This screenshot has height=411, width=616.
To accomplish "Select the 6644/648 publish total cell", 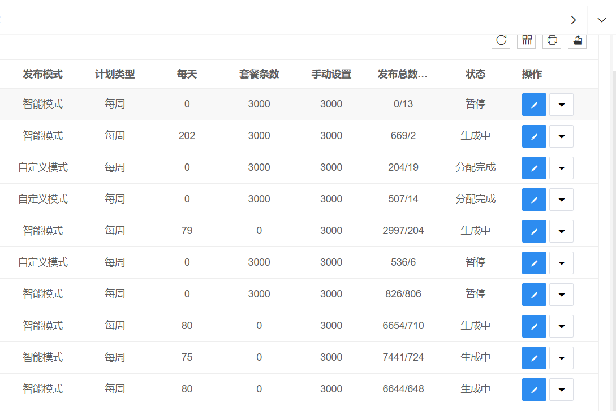I will point(403,389).
